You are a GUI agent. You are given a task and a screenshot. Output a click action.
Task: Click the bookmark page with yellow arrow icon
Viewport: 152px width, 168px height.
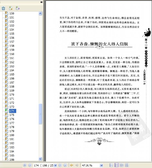[11, 8]
